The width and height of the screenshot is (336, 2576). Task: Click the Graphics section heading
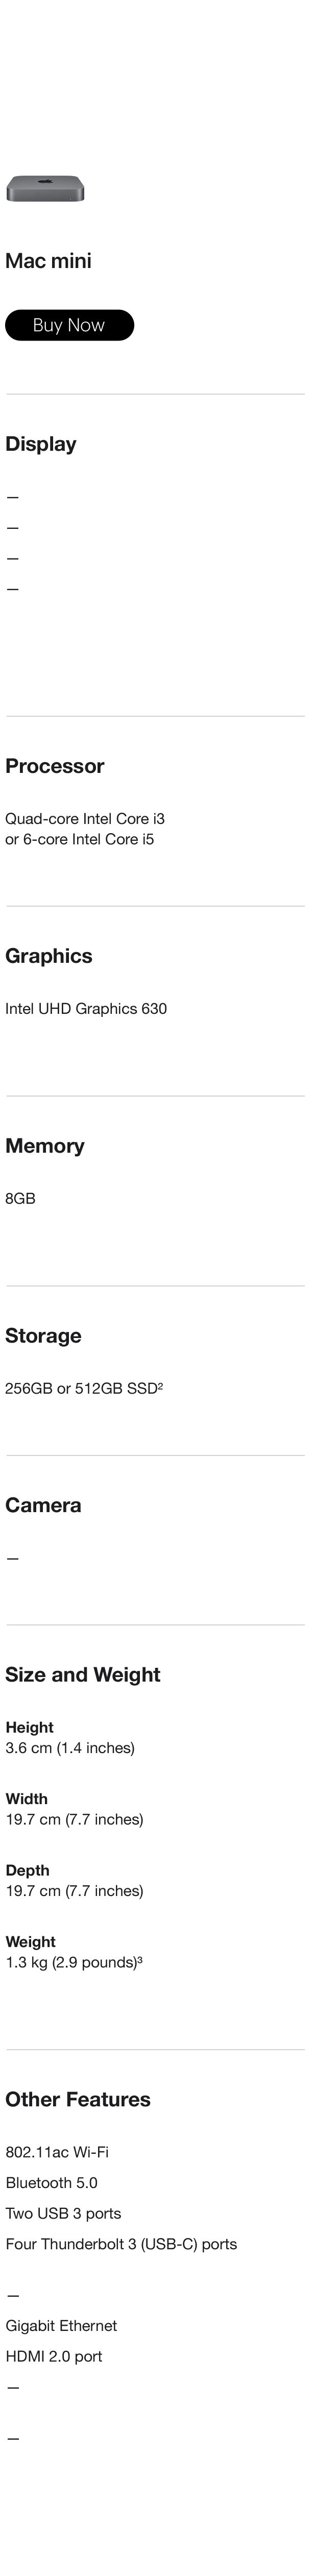[x=49, y=956]
